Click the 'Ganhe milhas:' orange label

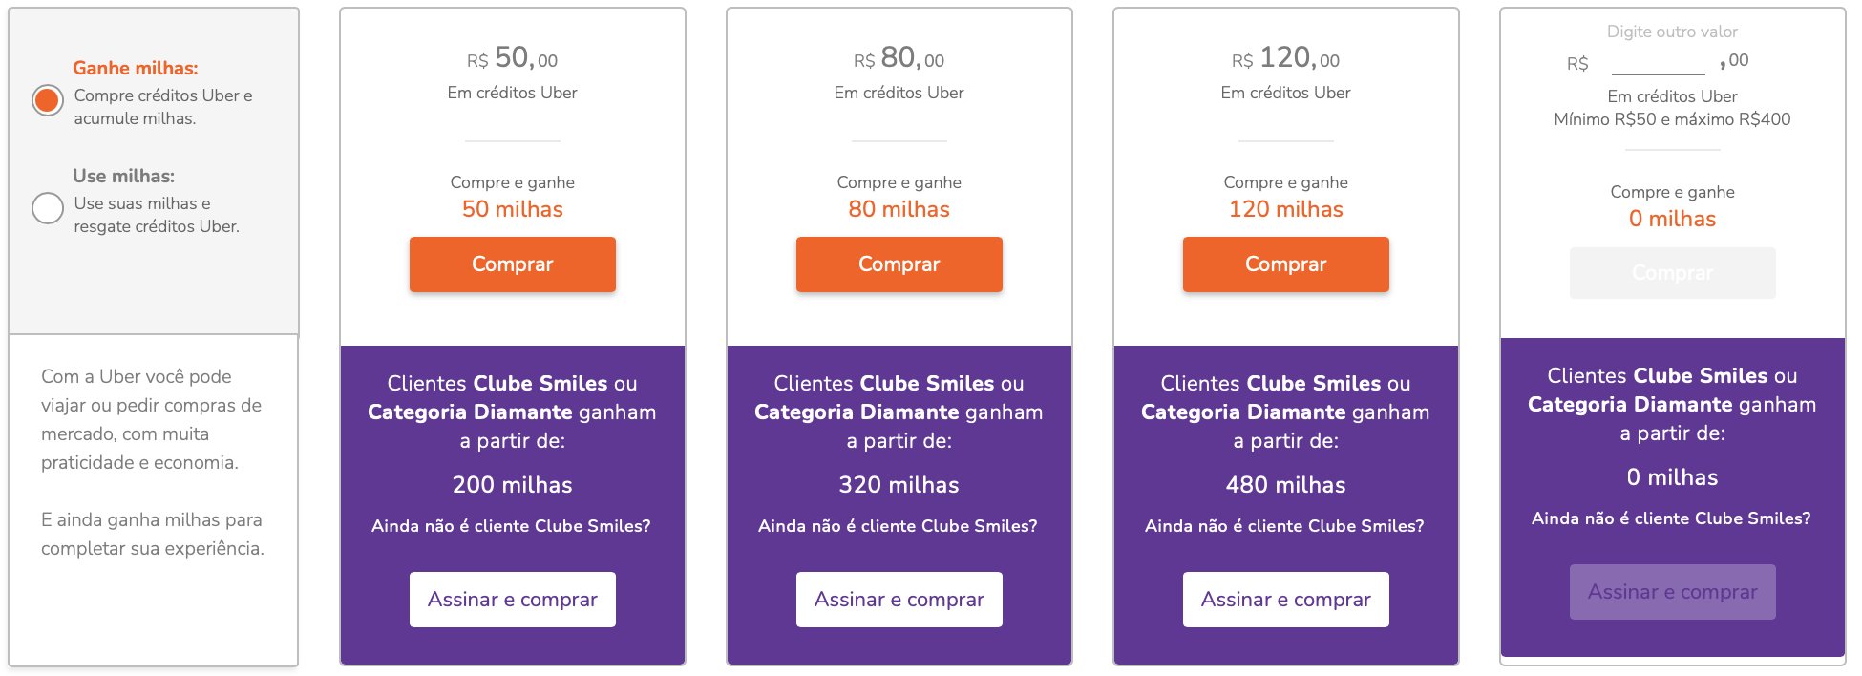(136, 68)
